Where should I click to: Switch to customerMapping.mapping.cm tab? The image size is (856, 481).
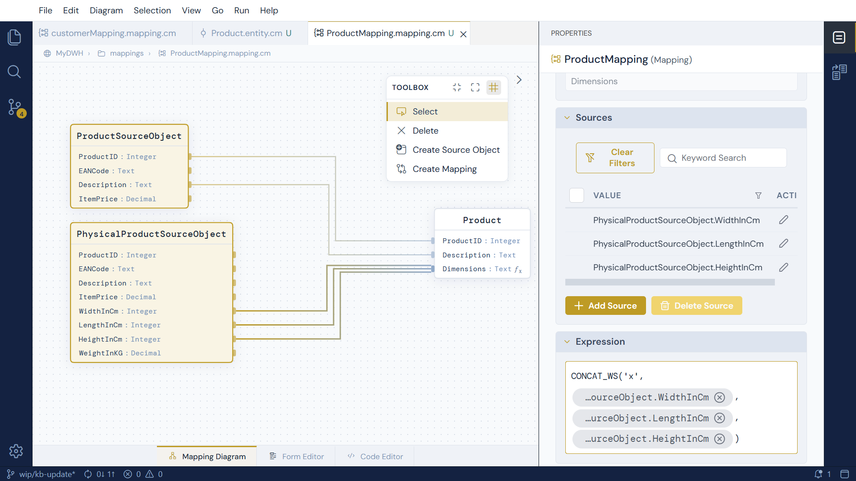[x=112, y=33]
